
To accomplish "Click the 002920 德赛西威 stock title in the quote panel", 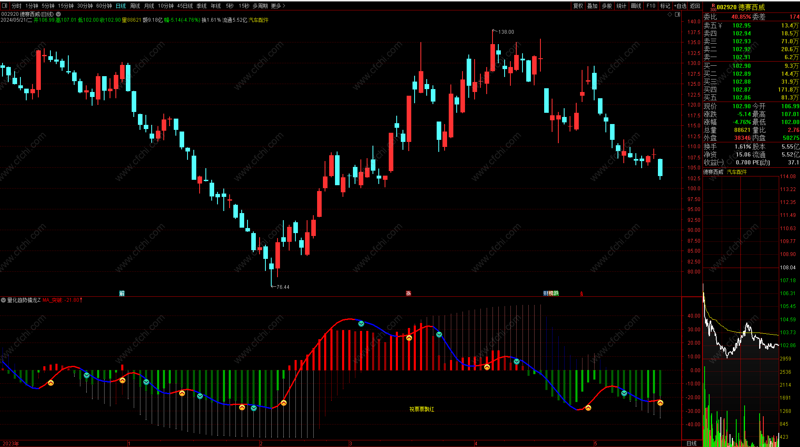I will coord(741,7).
